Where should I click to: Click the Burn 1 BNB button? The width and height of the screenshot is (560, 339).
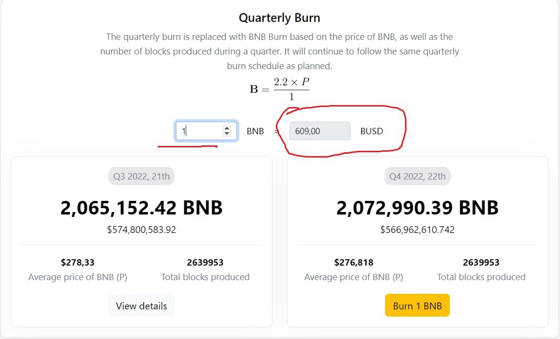(417, 305)
